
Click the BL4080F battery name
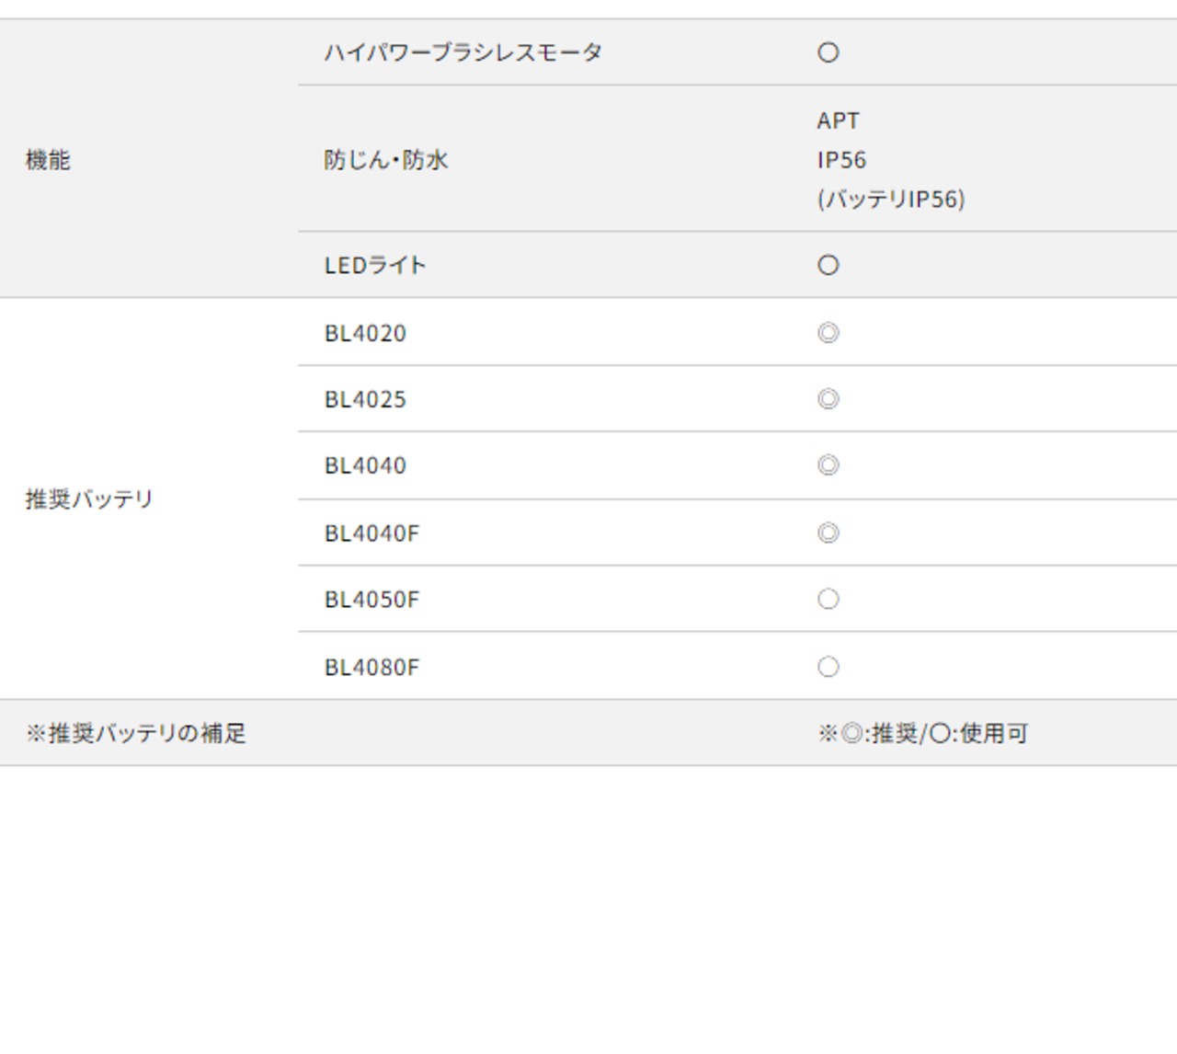point(371,667)
